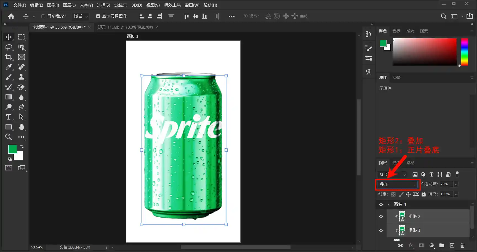The image size is (477, 252).
Task: Open the opacity 75% dropdown arrow
Action: pyautogui.click(x=456, y=184)
